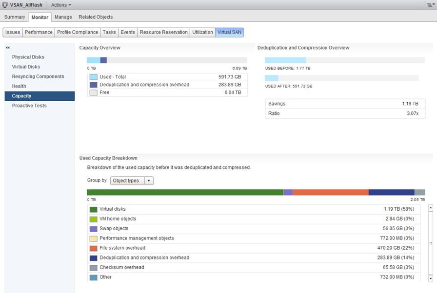The width and height of the screenshot is (437, 293).
Task: Open the top-right panel options menu icon
Action: pos(430,5)
